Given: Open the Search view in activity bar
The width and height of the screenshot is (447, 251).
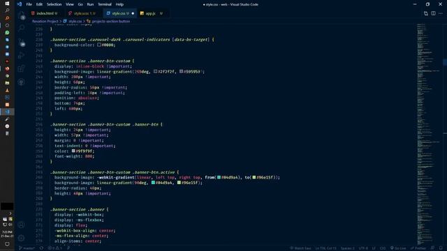Looking at the screenshot, I should pos(22,28).
